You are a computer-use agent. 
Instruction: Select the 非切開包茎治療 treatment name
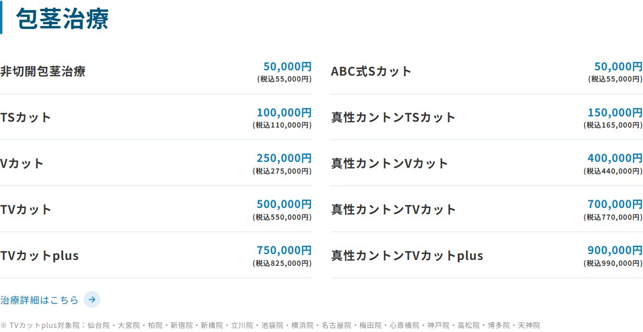coord(42,71)
